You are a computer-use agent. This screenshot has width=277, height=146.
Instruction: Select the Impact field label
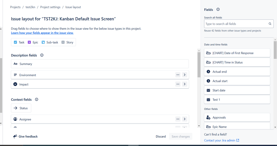24,84
